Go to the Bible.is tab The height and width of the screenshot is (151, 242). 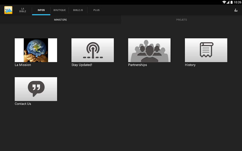[x=78, y=10]
